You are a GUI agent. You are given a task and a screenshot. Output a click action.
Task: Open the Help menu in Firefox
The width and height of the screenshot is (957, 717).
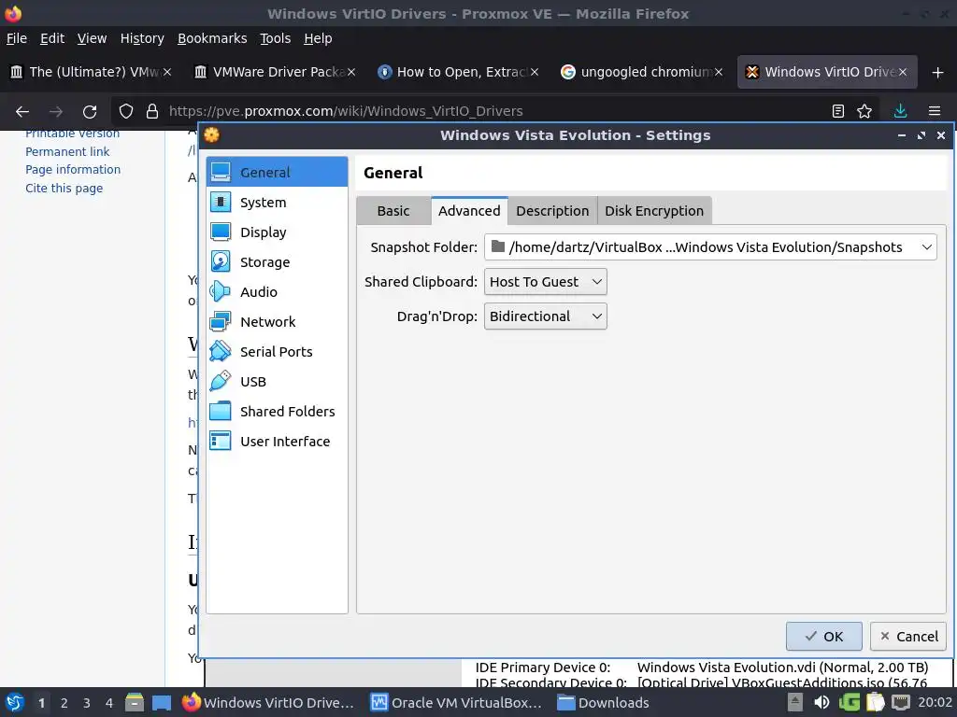click(318, 38)
